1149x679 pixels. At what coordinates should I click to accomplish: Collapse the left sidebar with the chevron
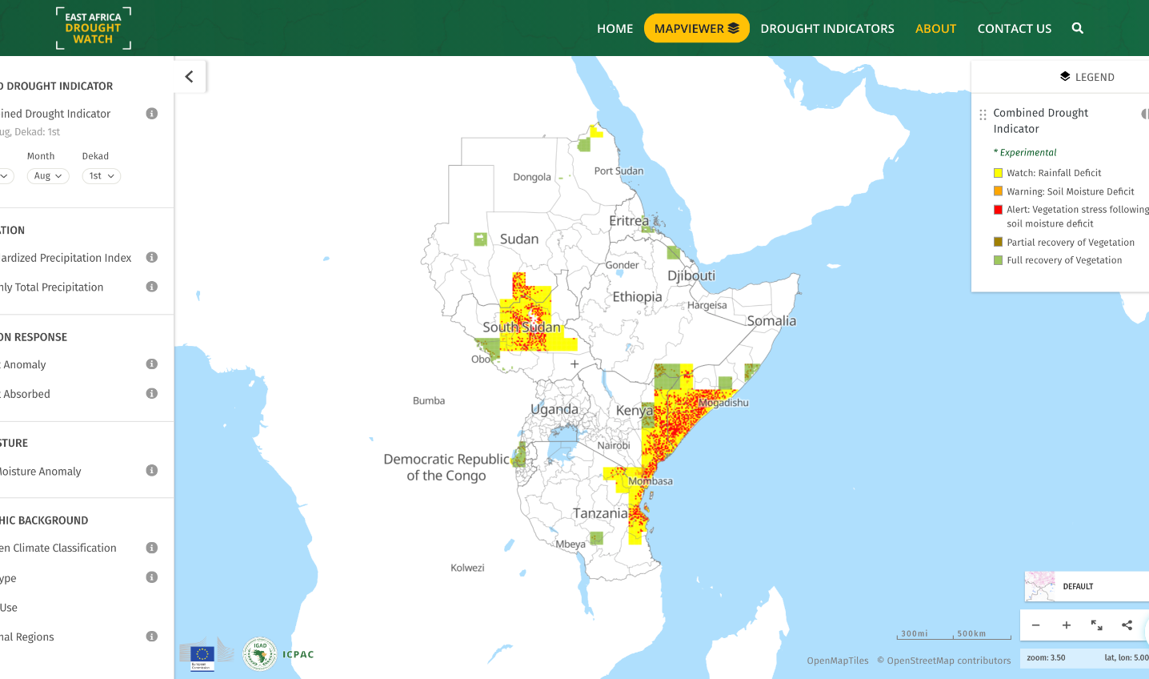click(x=189, y=76)
